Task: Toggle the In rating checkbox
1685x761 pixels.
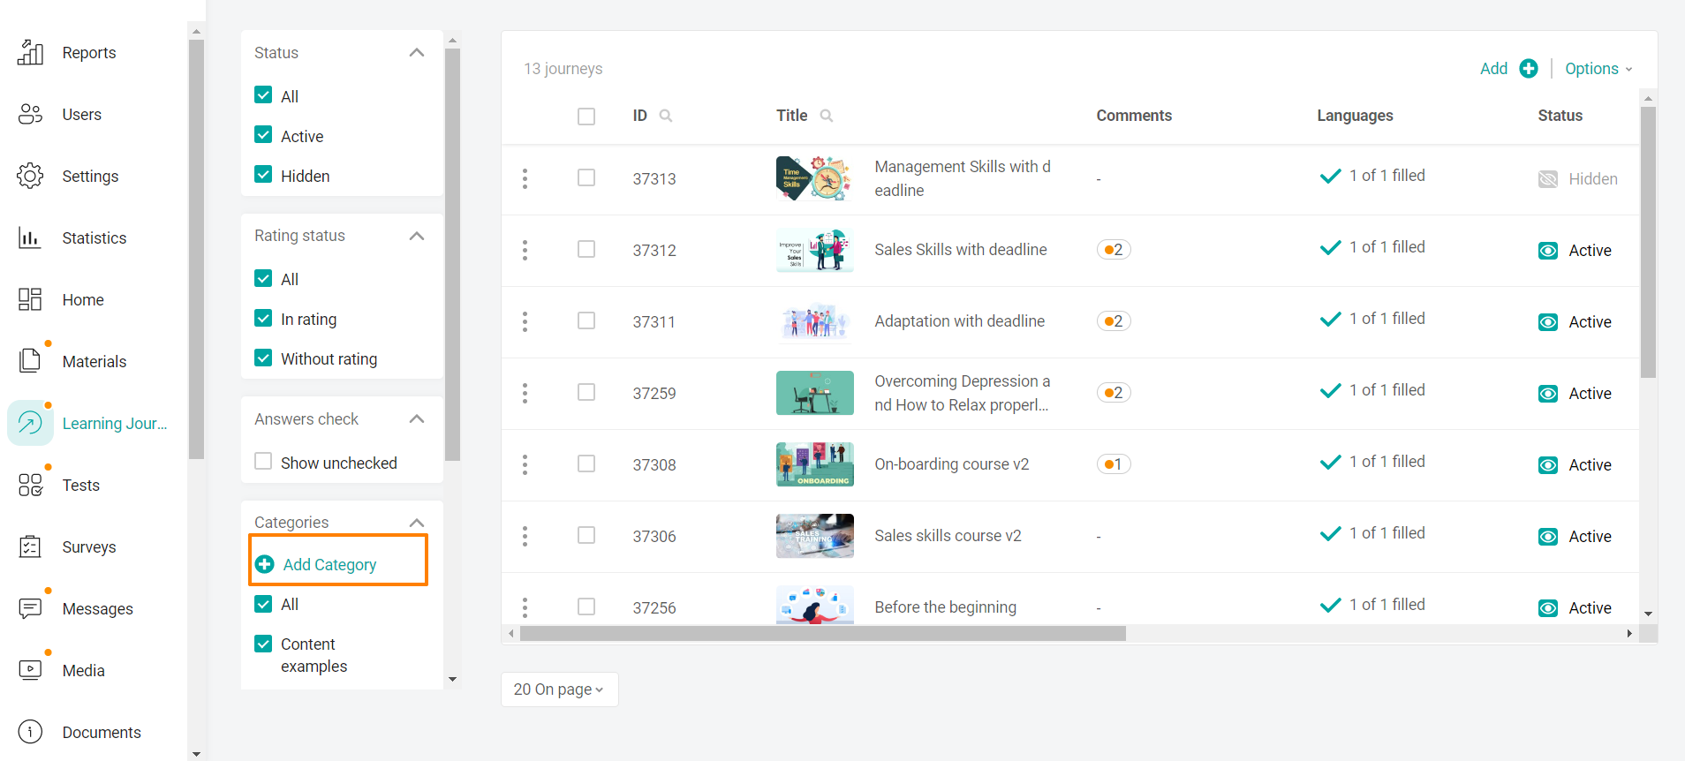Action: [263, 318]
